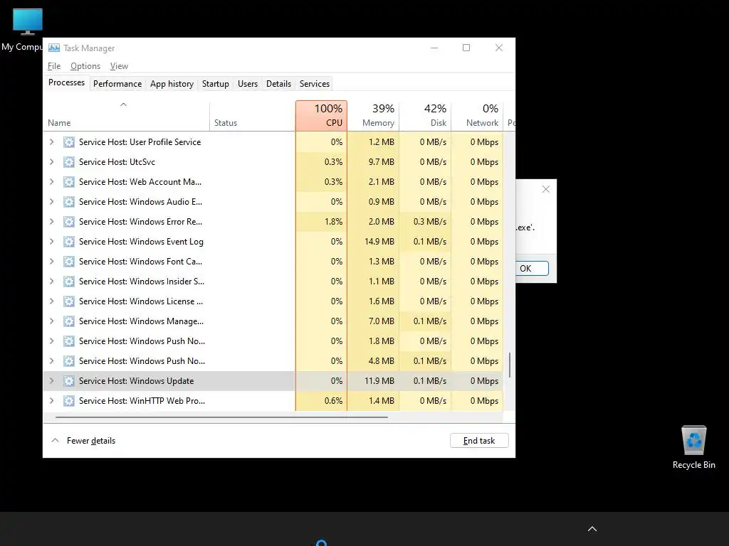Sort processes by Network column header
The width and height of the screenshot is (729, 546).
tap(478, 116)
